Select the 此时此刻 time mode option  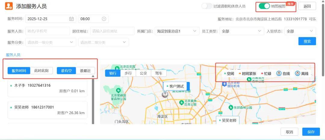point(42,71)
